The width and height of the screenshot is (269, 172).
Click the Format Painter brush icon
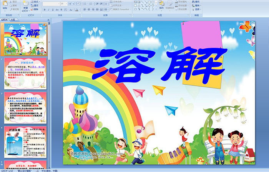11,10
